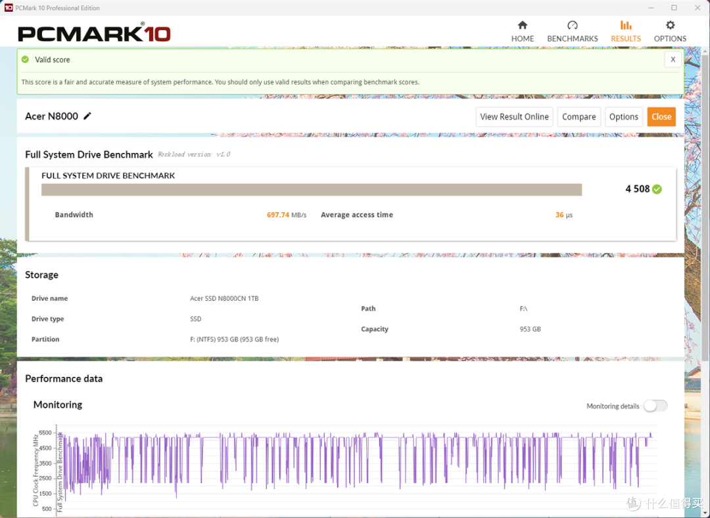Open the RESULTS tab
710x518 pixels.
click(626, 32)
